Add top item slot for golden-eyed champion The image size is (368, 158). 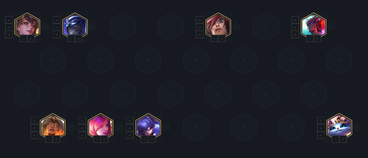tap(34, 121)
